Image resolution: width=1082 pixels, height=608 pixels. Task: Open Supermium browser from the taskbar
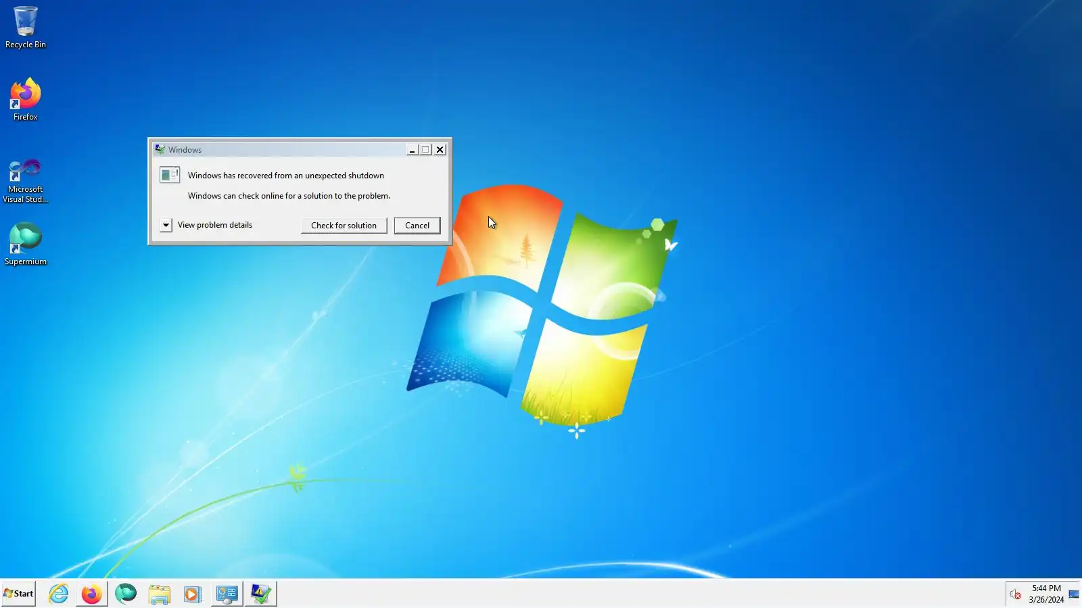126,594
